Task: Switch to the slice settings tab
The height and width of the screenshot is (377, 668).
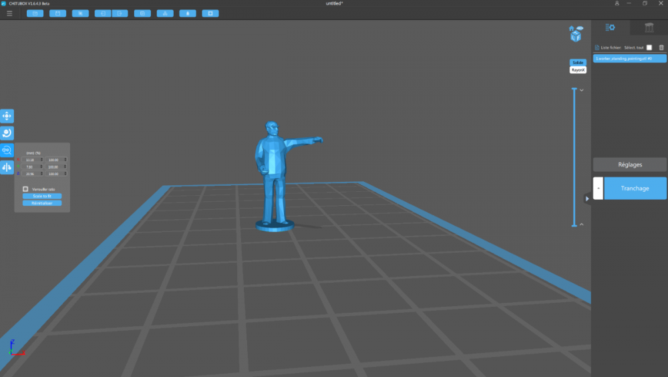Action: click(x=610, y=27)
